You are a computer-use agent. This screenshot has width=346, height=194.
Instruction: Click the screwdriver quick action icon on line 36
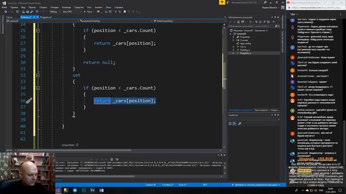pyautogui.click(x=29, y=101)
